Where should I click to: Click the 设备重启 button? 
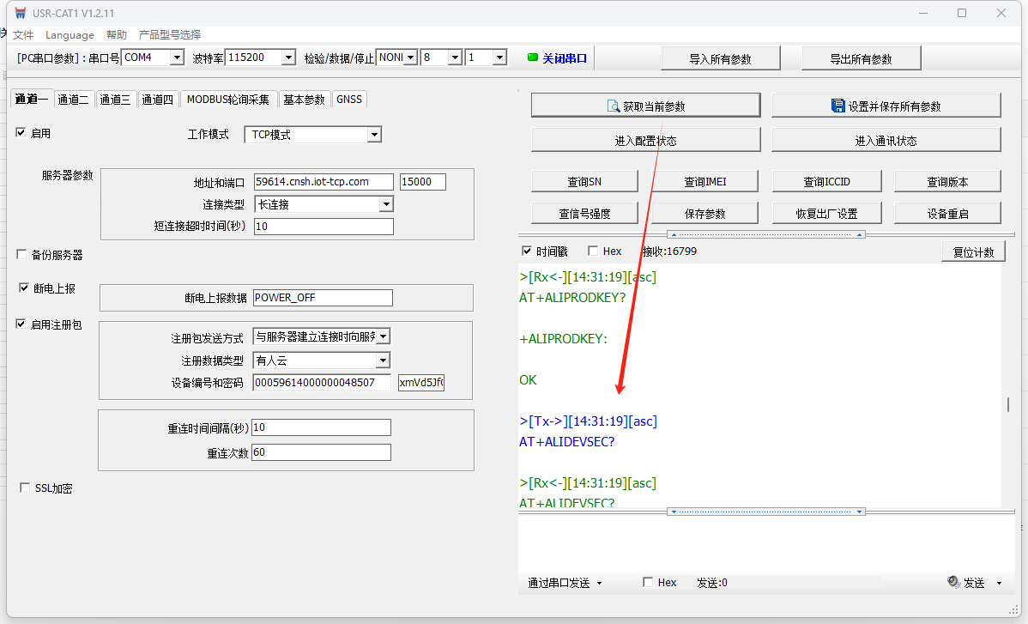[947, 214]
